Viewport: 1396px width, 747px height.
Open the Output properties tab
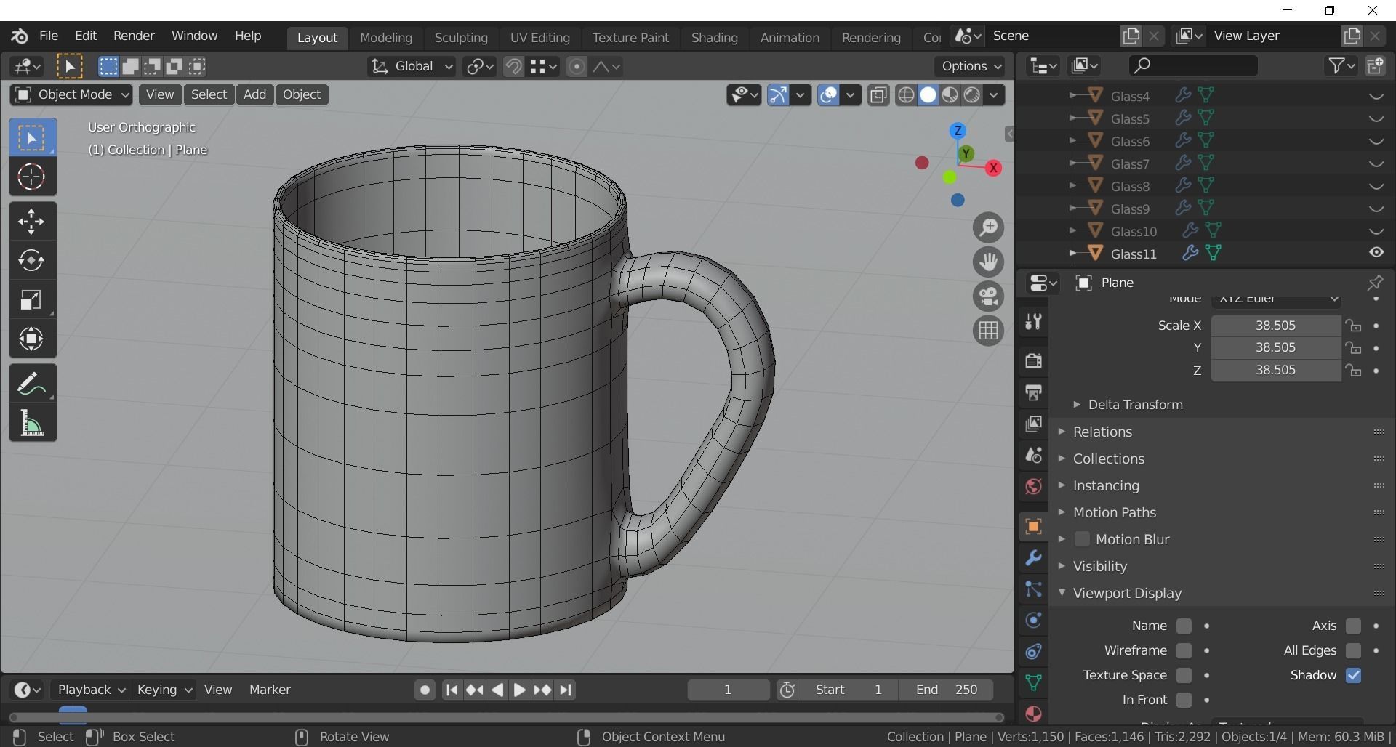point(1033,392)
